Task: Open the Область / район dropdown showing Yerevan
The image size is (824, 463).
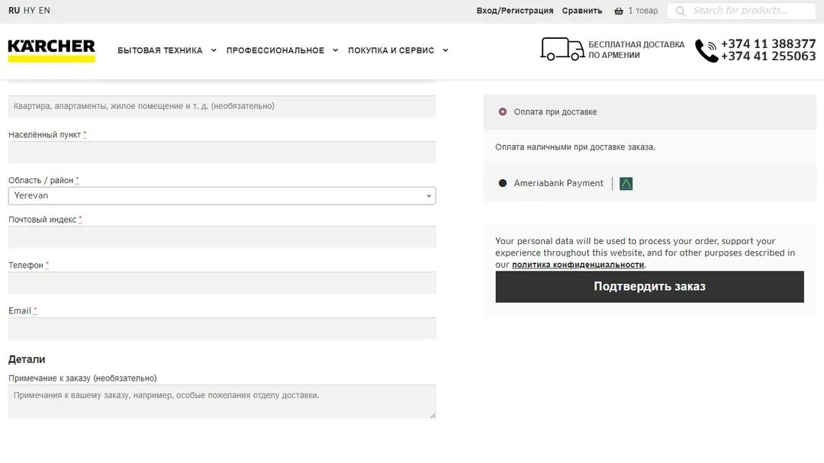Action: pyautogui.click(x=222, y=195)
